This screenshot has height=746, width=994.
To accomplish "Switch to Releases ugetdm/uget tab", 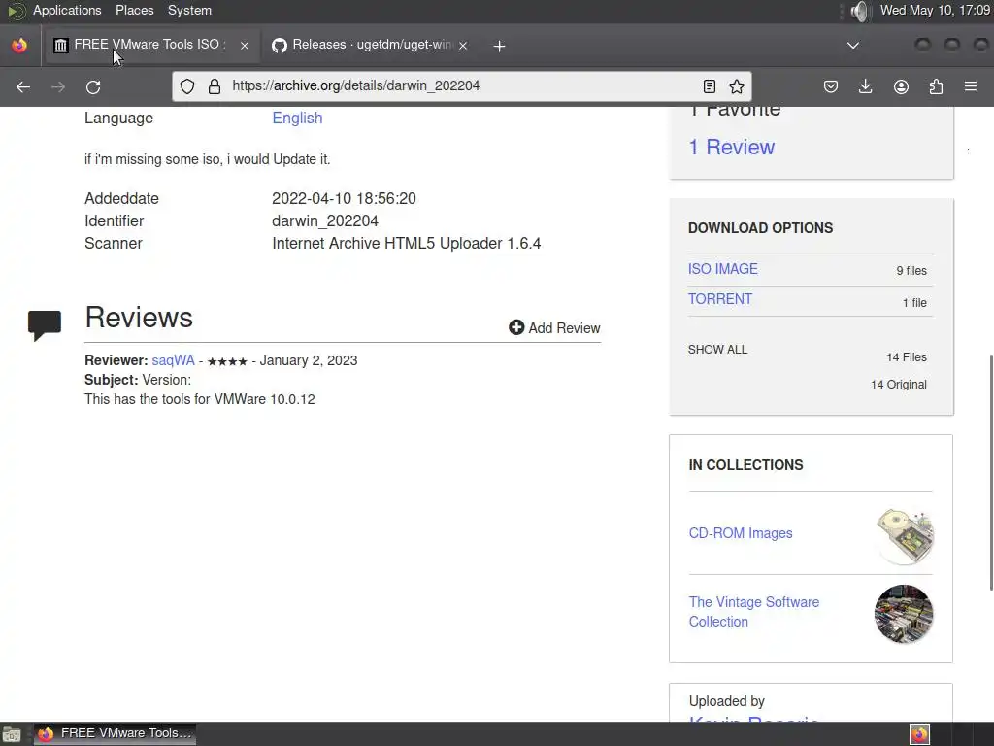I will [370, 45].
